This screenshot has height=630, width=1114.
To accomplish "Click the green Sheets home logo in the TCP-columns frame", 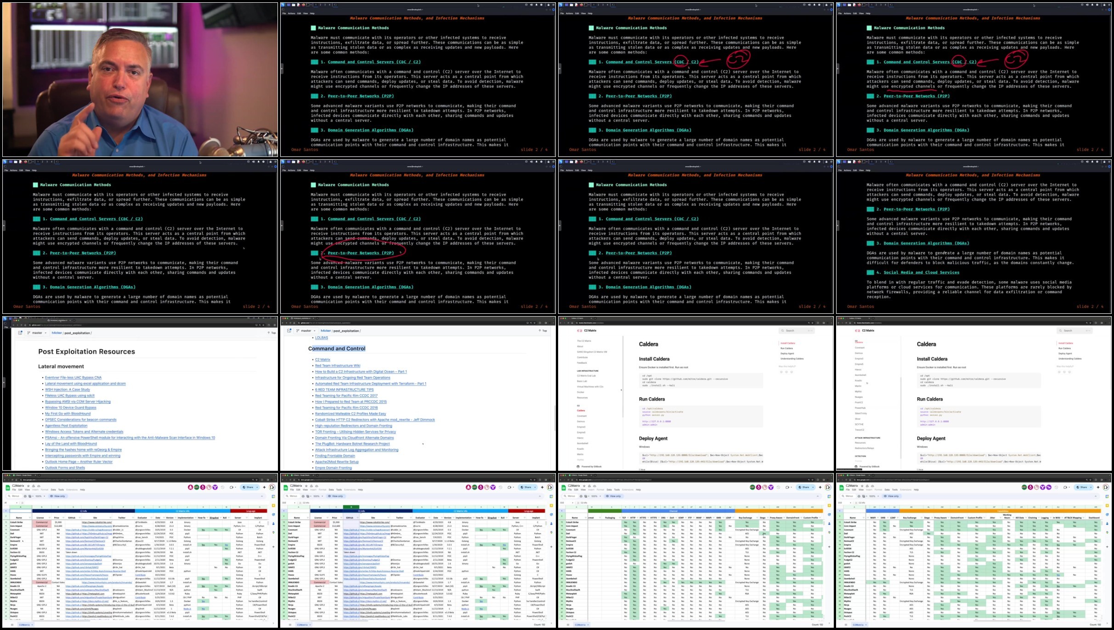I will click(x=563, y=488).
